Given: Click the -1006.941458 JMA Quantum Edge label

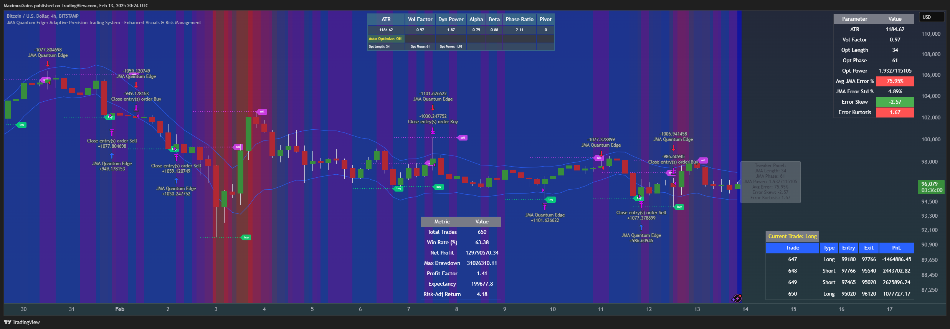Looking at the screenshot, I should tap(673, 137).
